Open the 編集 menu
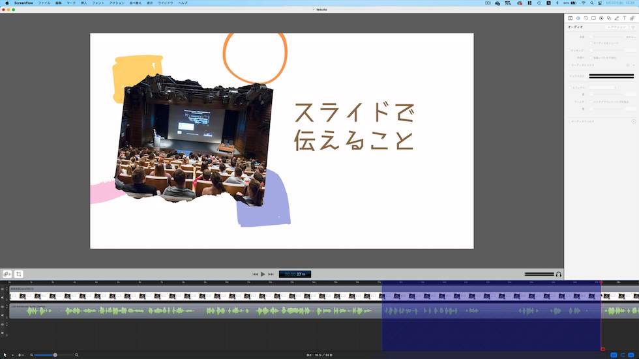 [58, 3]
